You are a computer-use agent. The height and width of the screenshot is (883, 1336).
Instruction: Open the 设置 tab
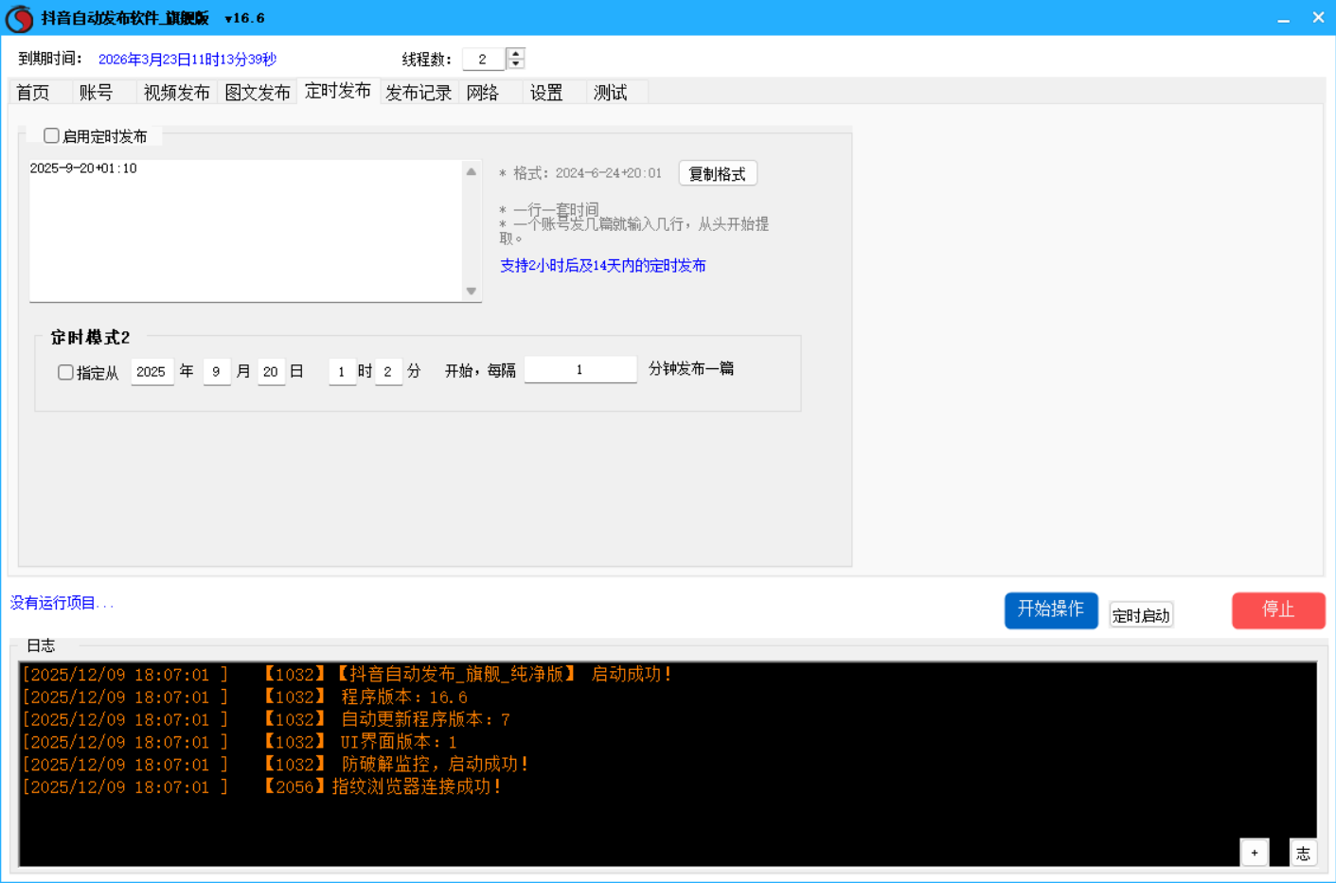pos(546,93)
